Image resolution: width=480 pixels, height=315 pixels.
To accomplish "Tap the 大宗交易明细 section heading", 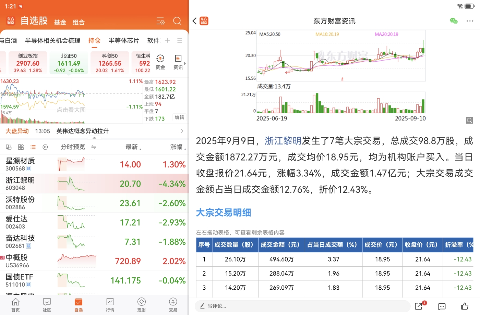I will click(x=224, y=213).
